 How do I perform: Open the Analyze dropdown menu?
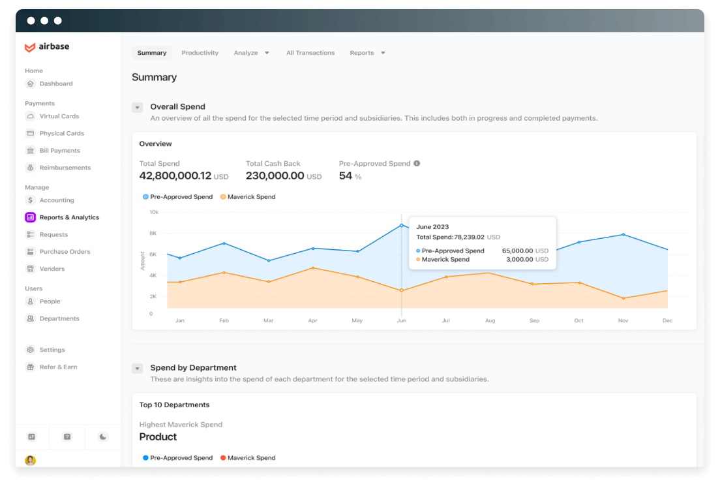[x=251, y=53]
